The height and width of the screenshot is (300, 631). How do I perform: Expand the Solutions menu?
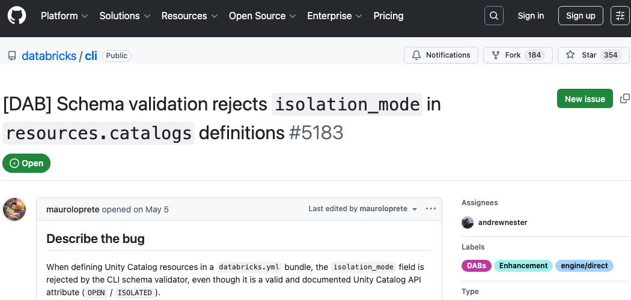[125, 16]
